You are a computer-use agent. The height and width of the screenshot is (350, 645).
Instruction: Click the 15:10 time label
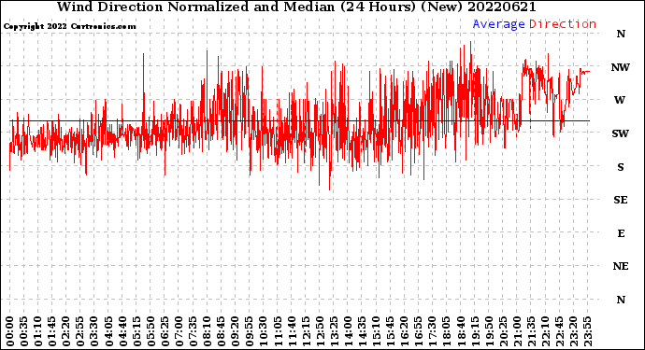tap(376, 332)
